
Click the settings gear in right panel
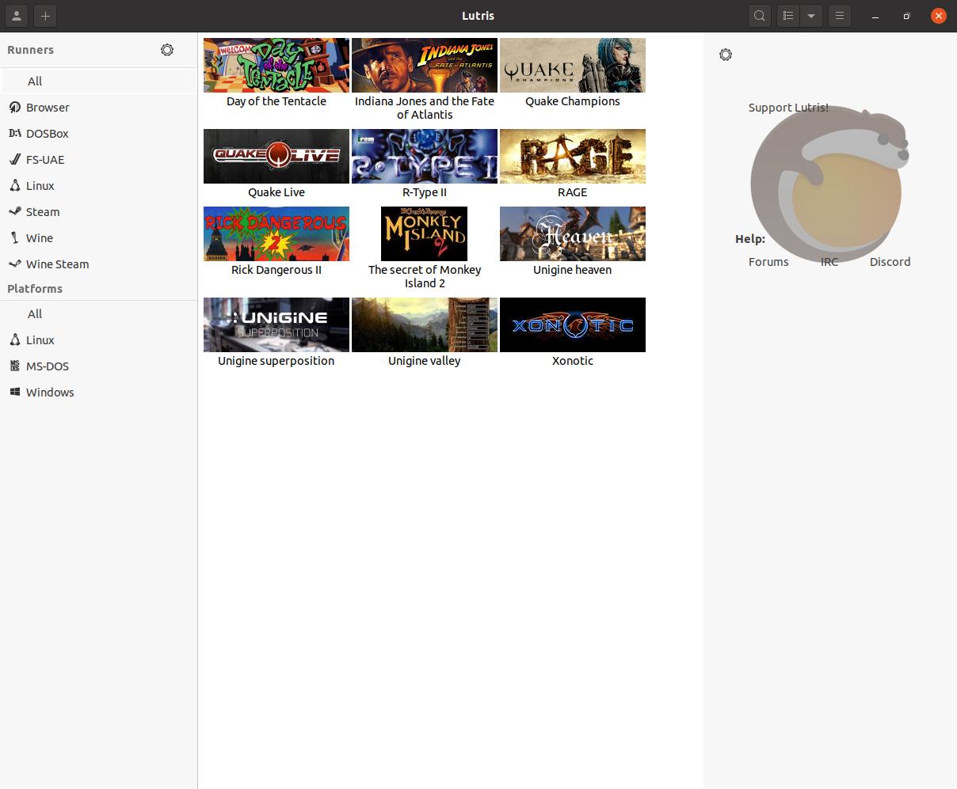tap(726, 55)
